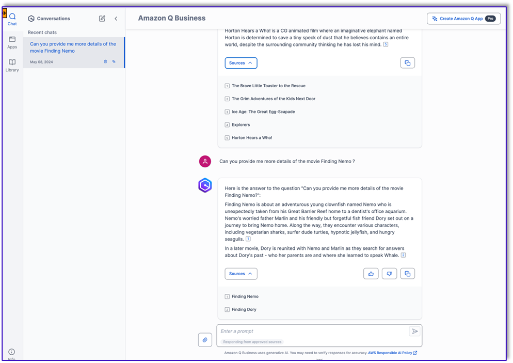Collapse the Conversations panel with the left arrow
Image resolution: width=513 pixels, height=363 pixels.
[116, 18]
